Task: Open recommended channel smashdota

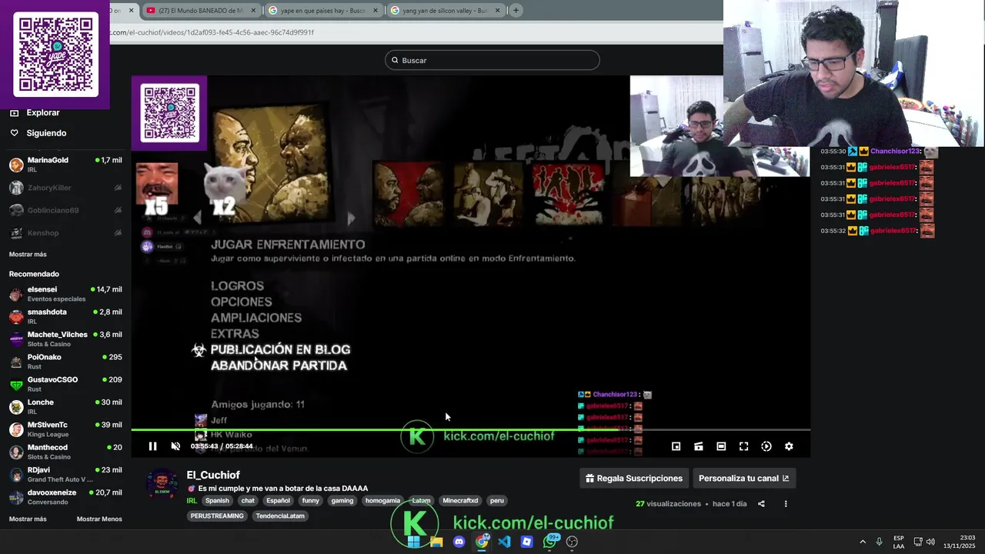Action: (x=65, y=316)
